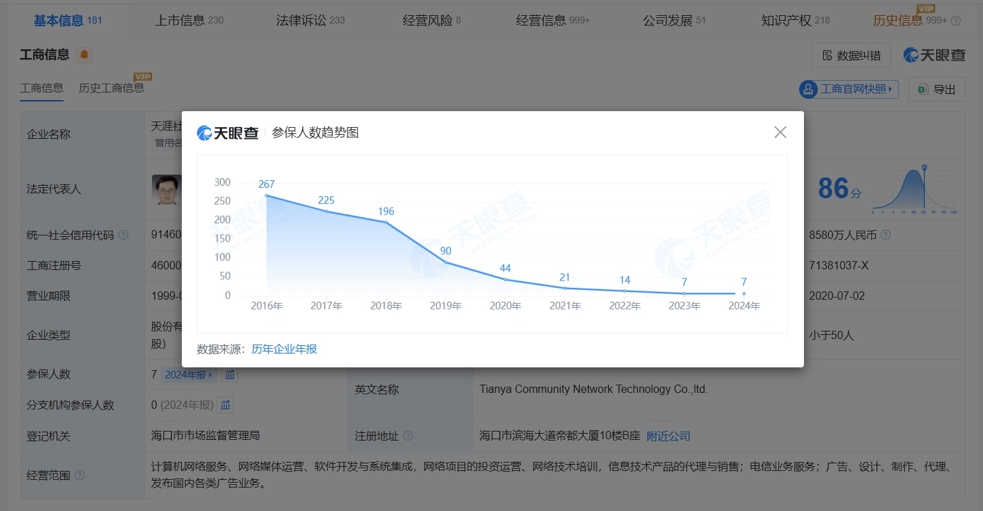The height and width of the screenshot is (511, 983).
Task: Switch to the 上市信息 tab
Action: (189, 20)
